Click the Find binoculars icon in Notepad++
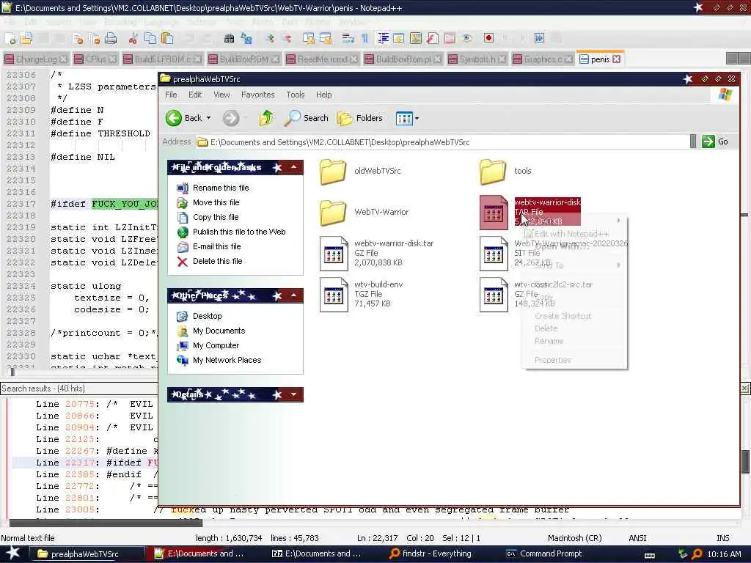This screenshot has width=751, height=563. pyautogui.click(x=230, y=38)
